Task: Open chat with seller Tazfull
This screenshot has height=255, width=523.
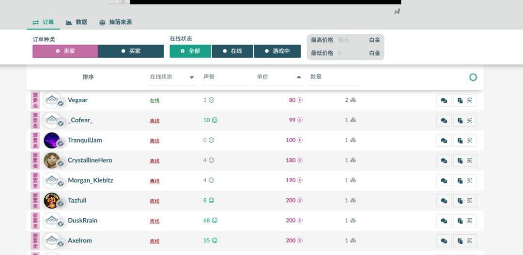Action: pos(444,201)
